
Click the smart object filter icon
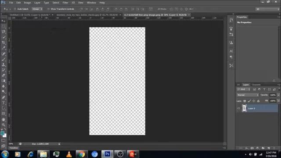coord(274,89)
